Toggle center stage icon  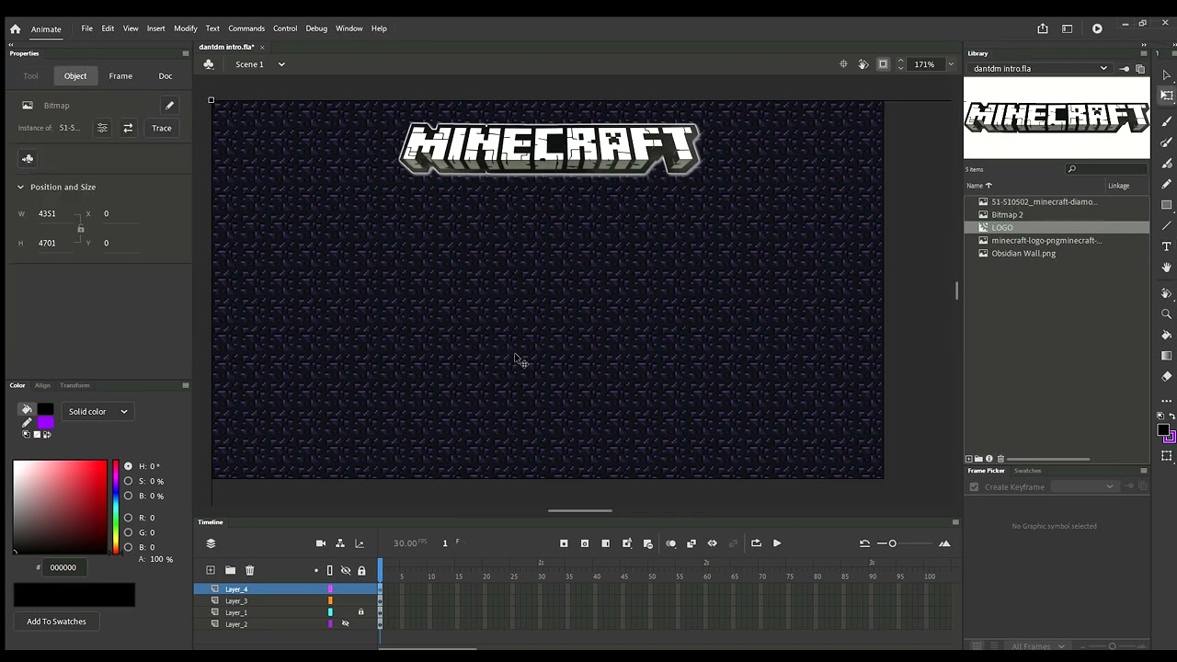843,64
